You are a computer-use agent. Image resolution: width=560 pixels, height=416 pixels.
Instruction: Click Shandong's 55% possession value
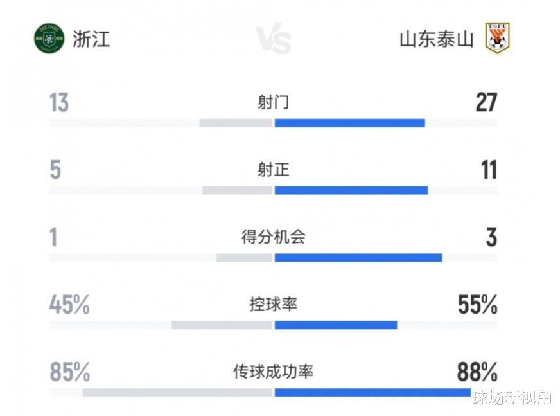tap(478, 305)
